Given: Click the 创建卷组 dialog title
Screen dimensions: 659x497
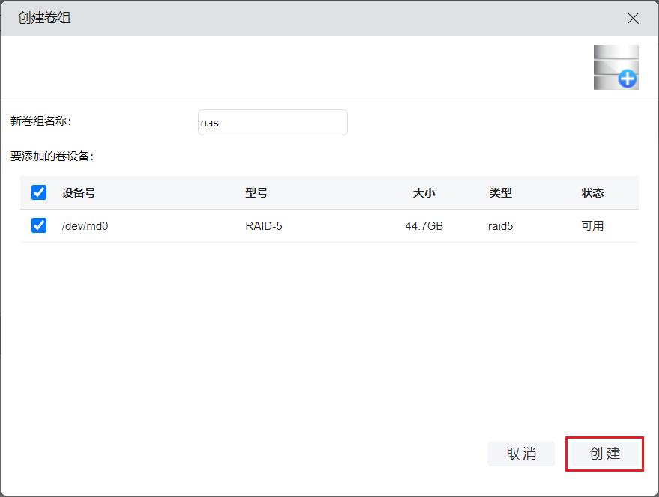Looking at the screenshot, I should pyautogui.click(x=44, y=18).
